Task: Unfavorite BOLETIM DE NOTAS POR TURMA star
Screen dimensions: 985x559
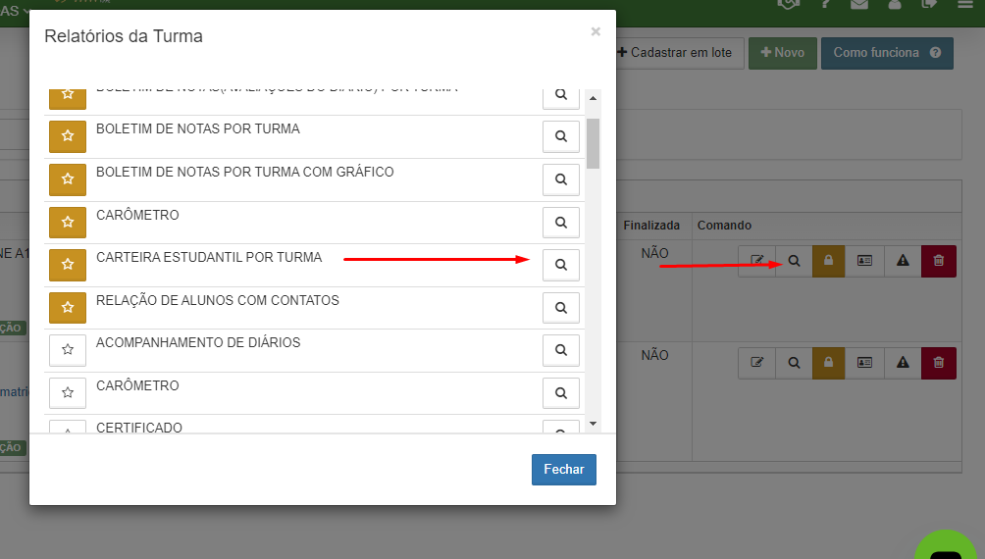Action: (68, 136)
